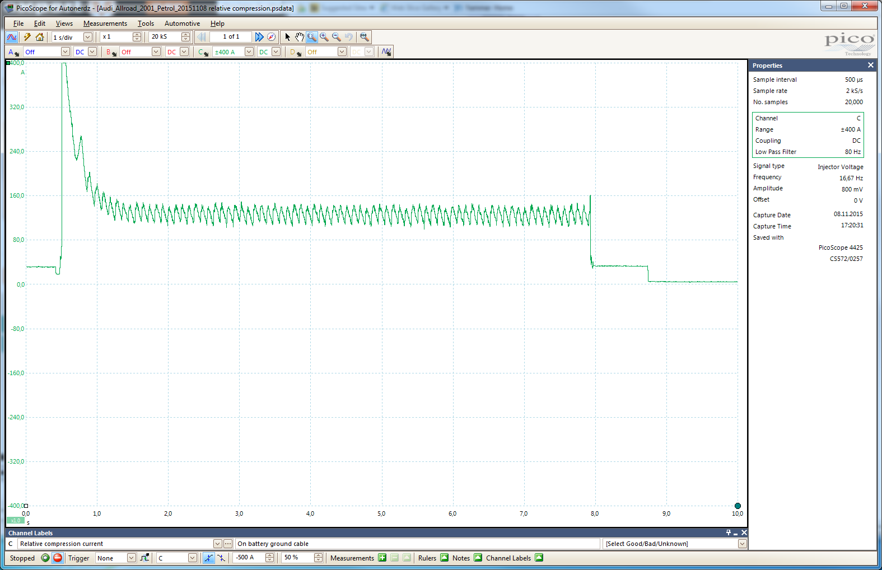Click the home display icon
This screenshot has height=570, width=882.
tap(40, 37)
